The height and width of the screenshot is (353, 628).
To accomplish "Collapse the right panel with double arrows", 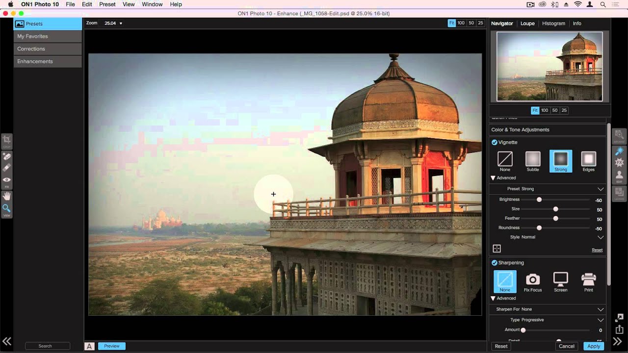I will (x=618, y=342).
